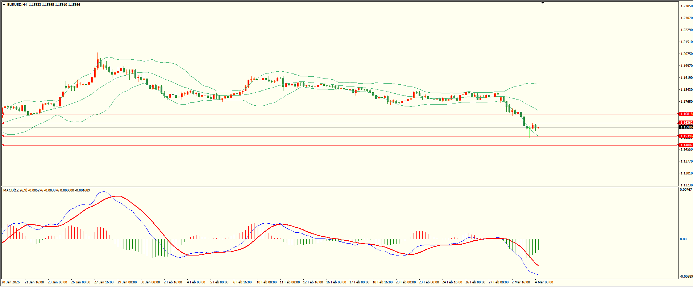Click the red 1.14807 price label
Image resolution: width=693 pixels, height=287 pixels.
[x=686, y=145]
